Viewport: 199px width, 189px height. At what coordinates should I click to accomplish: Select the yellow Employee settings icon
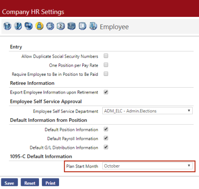click(x=40, y=26)
